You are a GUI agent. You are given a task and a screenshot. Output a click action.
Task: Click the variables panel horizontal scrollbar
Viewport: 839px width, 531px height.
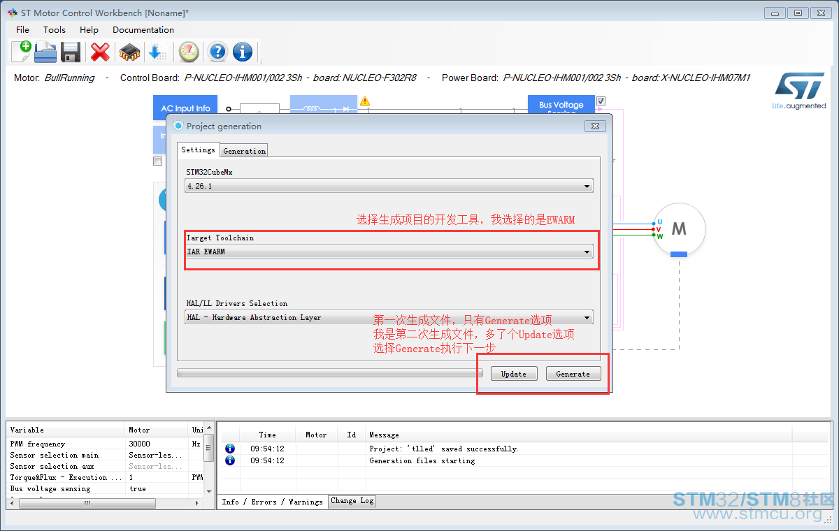[x=87, y=502]
